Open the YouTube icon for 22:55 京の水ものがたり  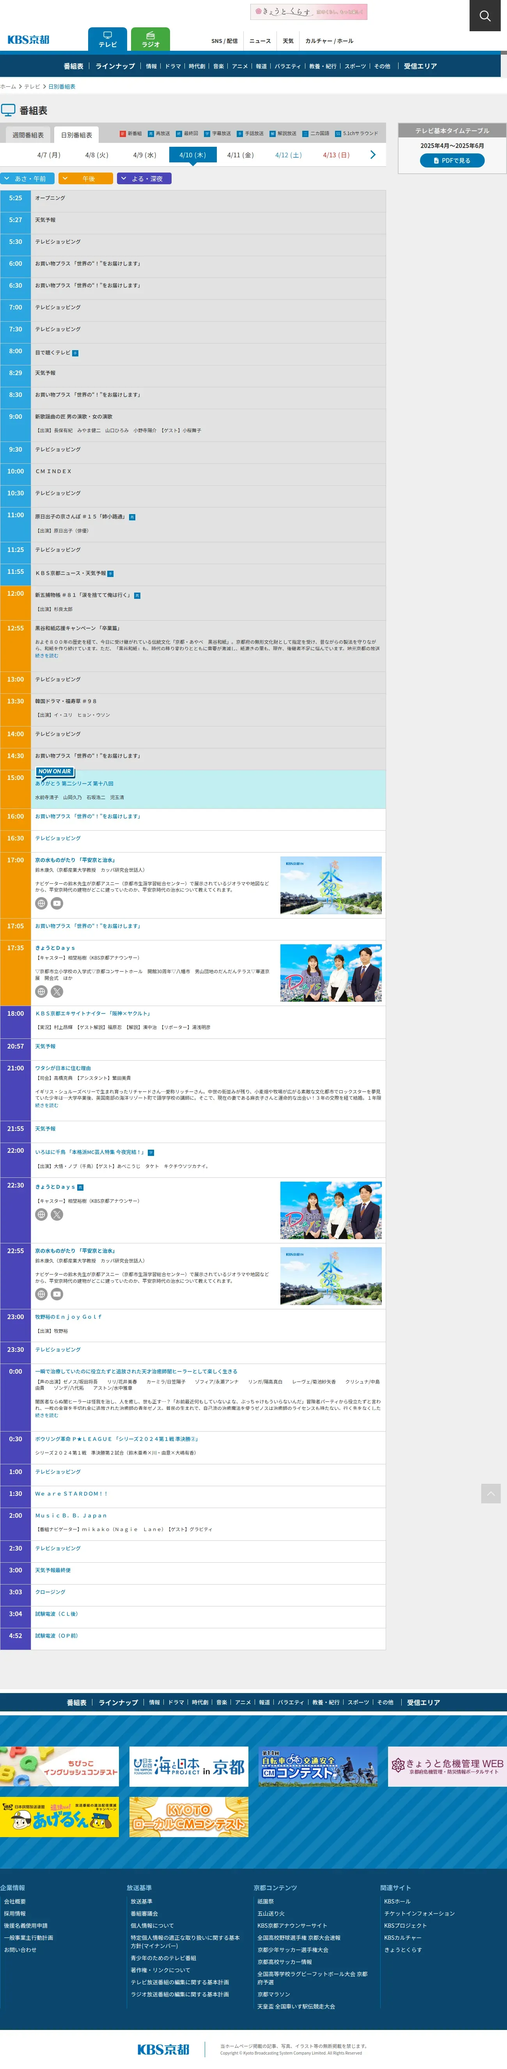(x=57, y=1294)
